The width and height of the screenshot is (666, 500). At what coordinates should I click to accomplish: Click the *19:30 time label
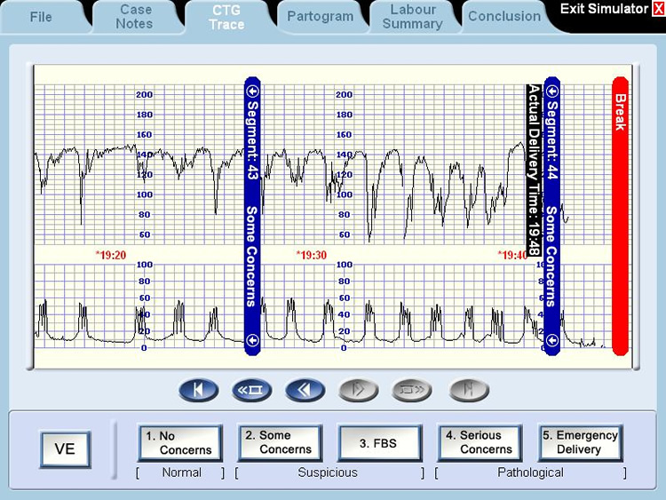coord(312,255)
